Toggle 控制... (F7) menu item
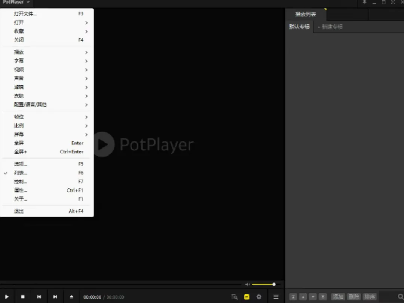The image size is (404, 303). click(x=47, y=182)
